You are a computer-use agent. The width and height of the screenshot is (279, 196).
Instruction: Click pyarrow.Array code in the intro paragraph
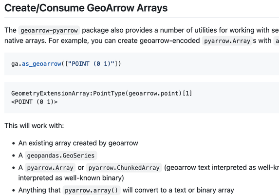(227, 41)
